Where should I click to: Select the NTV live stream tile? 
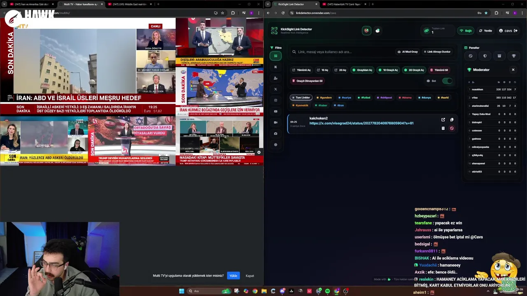coord(88,66)
